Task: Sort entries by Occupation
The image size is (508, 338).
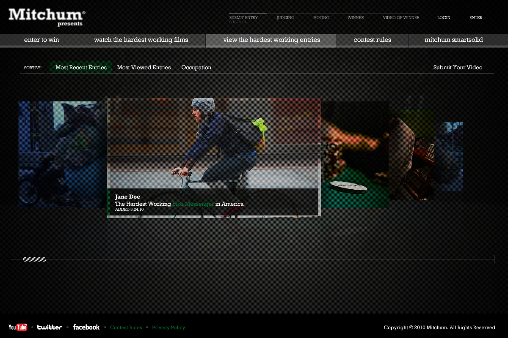Action: pyautogui.click(x=196, y=68)
